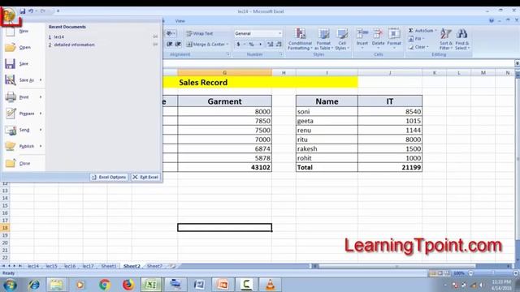Open Sort & Filter menu
Image resolution: width=520 pixels, height=292 pixels.
tap(446, 39)
